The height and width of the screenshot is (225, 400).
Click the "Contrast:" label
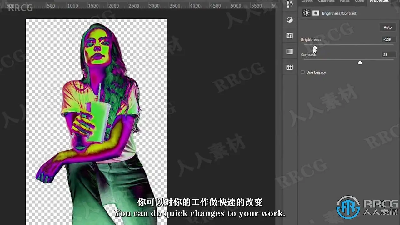[309, 55]
